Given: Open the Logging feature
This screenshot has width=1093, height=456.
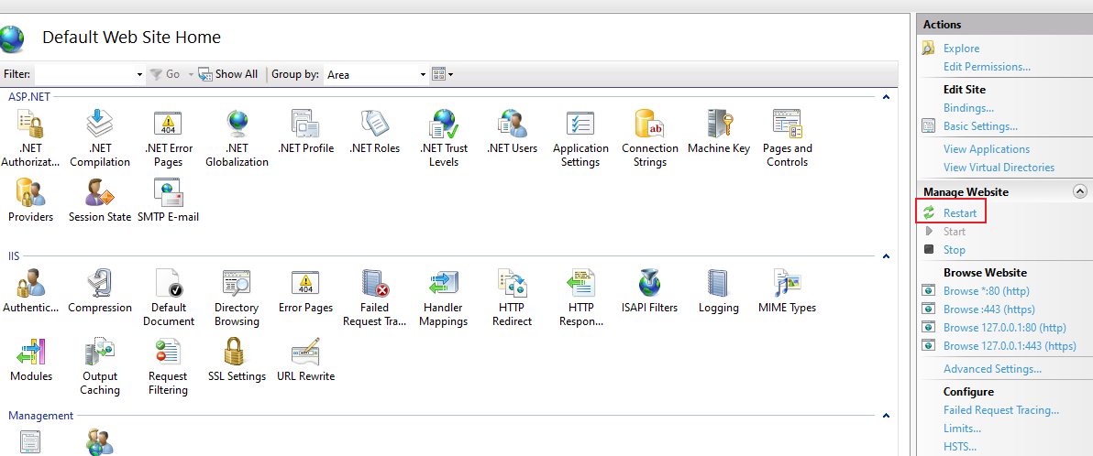Looking at the screenshot, I should point(719,291).
